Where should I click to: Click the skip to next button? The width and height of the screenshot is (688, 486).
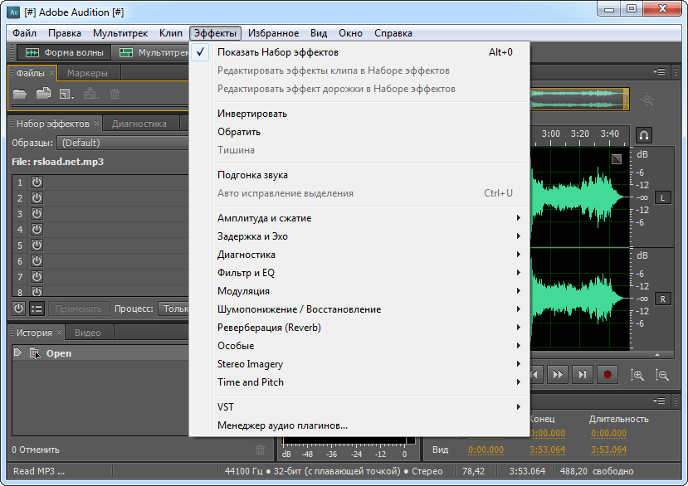[583, 375]
